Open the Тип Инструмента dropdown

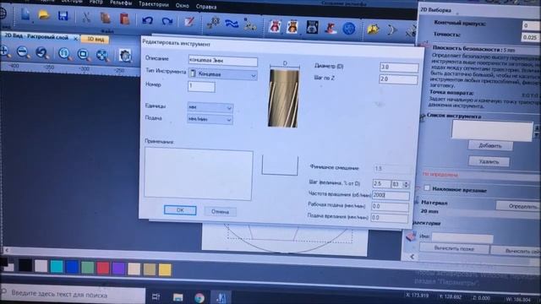[222, 74]
